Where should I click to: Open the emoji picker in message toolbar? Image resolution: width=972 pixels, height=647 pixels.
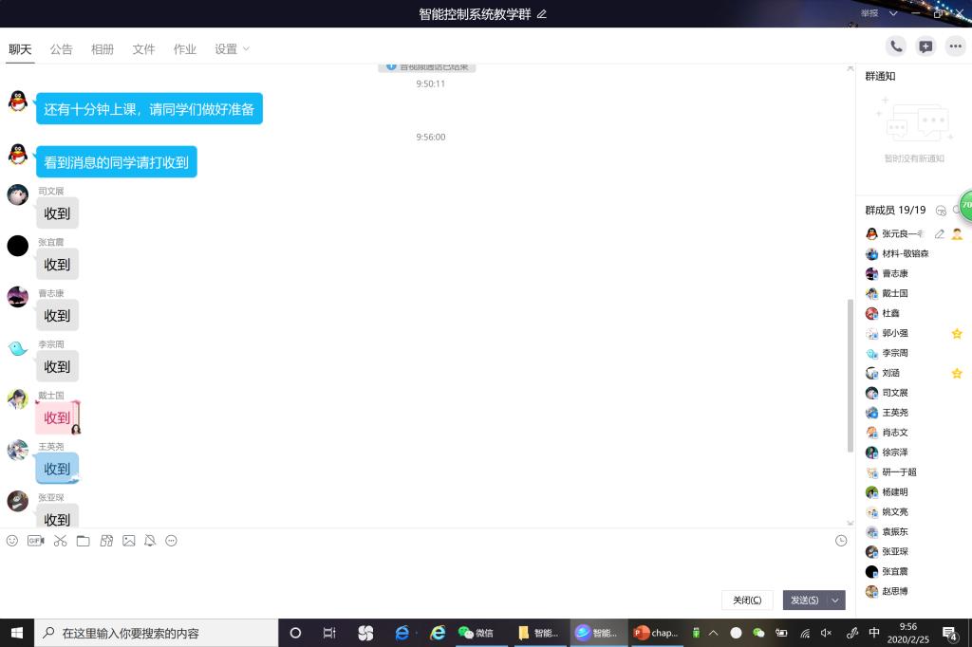(x=12, y=541)
